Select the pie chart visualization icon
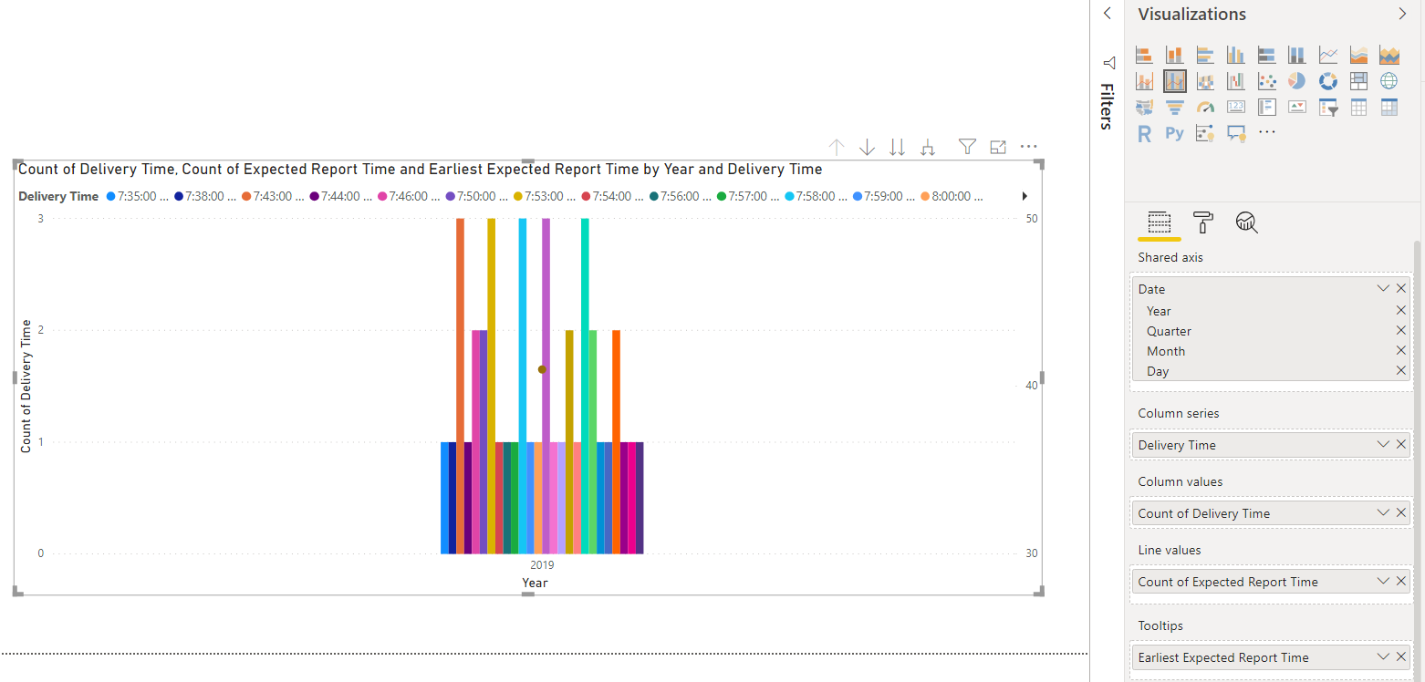 (1296, 81)
